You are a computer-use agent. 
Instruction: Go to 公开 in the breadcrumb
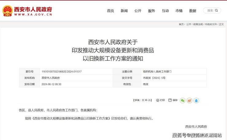coord(189,24)
